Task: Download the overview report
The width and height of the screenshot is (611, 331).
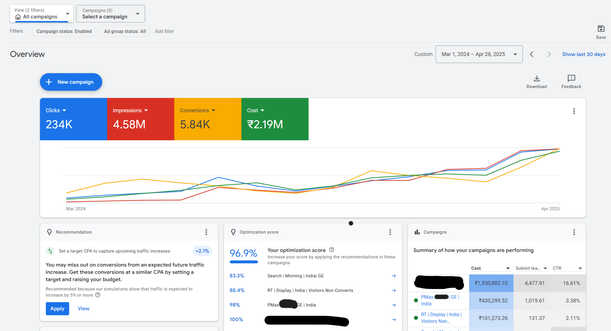Action: pos(536,79)
